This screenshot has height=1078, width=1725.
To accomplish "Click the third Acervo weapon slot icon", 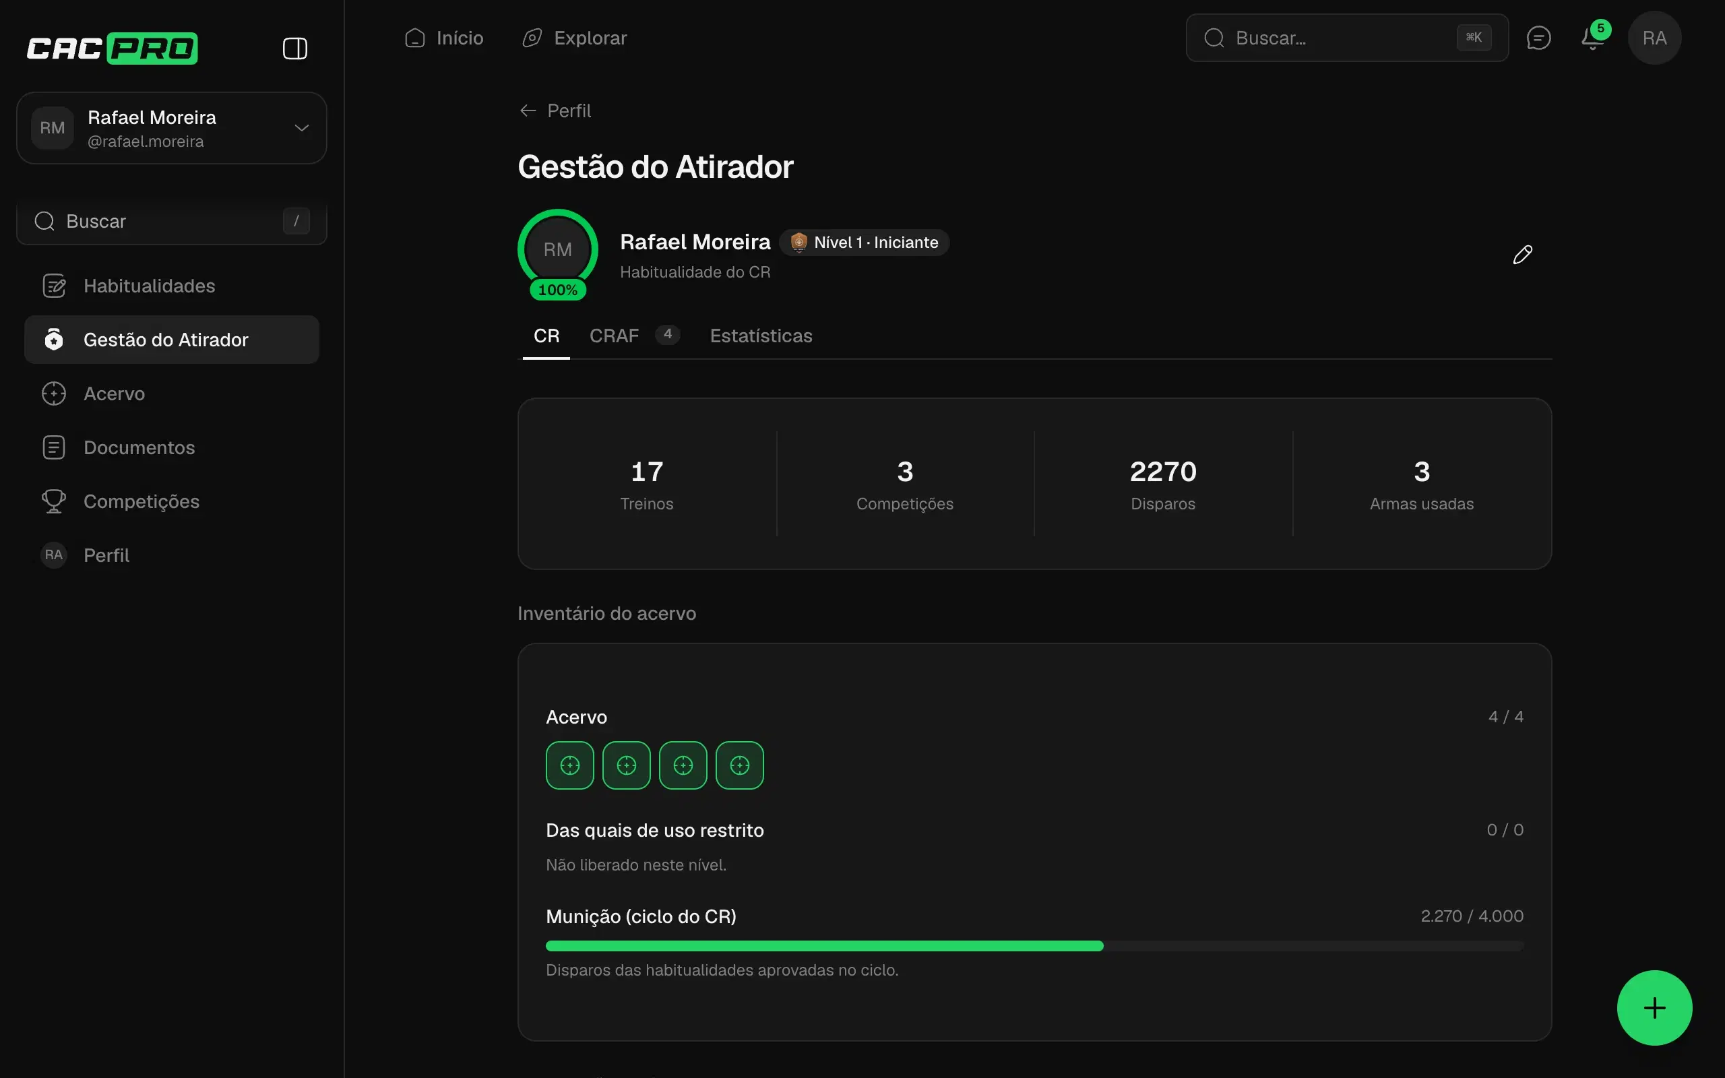I will pos(683,766).
